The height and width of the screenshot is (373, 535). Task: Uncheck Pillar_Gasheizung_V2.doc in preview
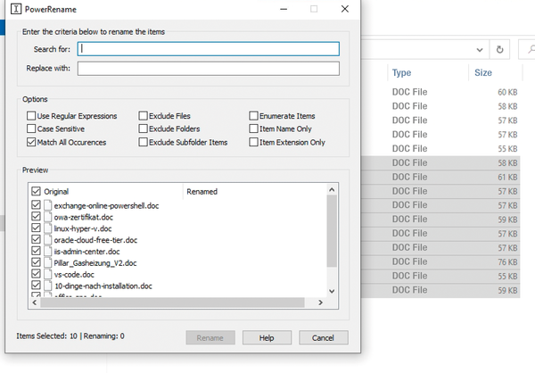click(x=36, y=262)
